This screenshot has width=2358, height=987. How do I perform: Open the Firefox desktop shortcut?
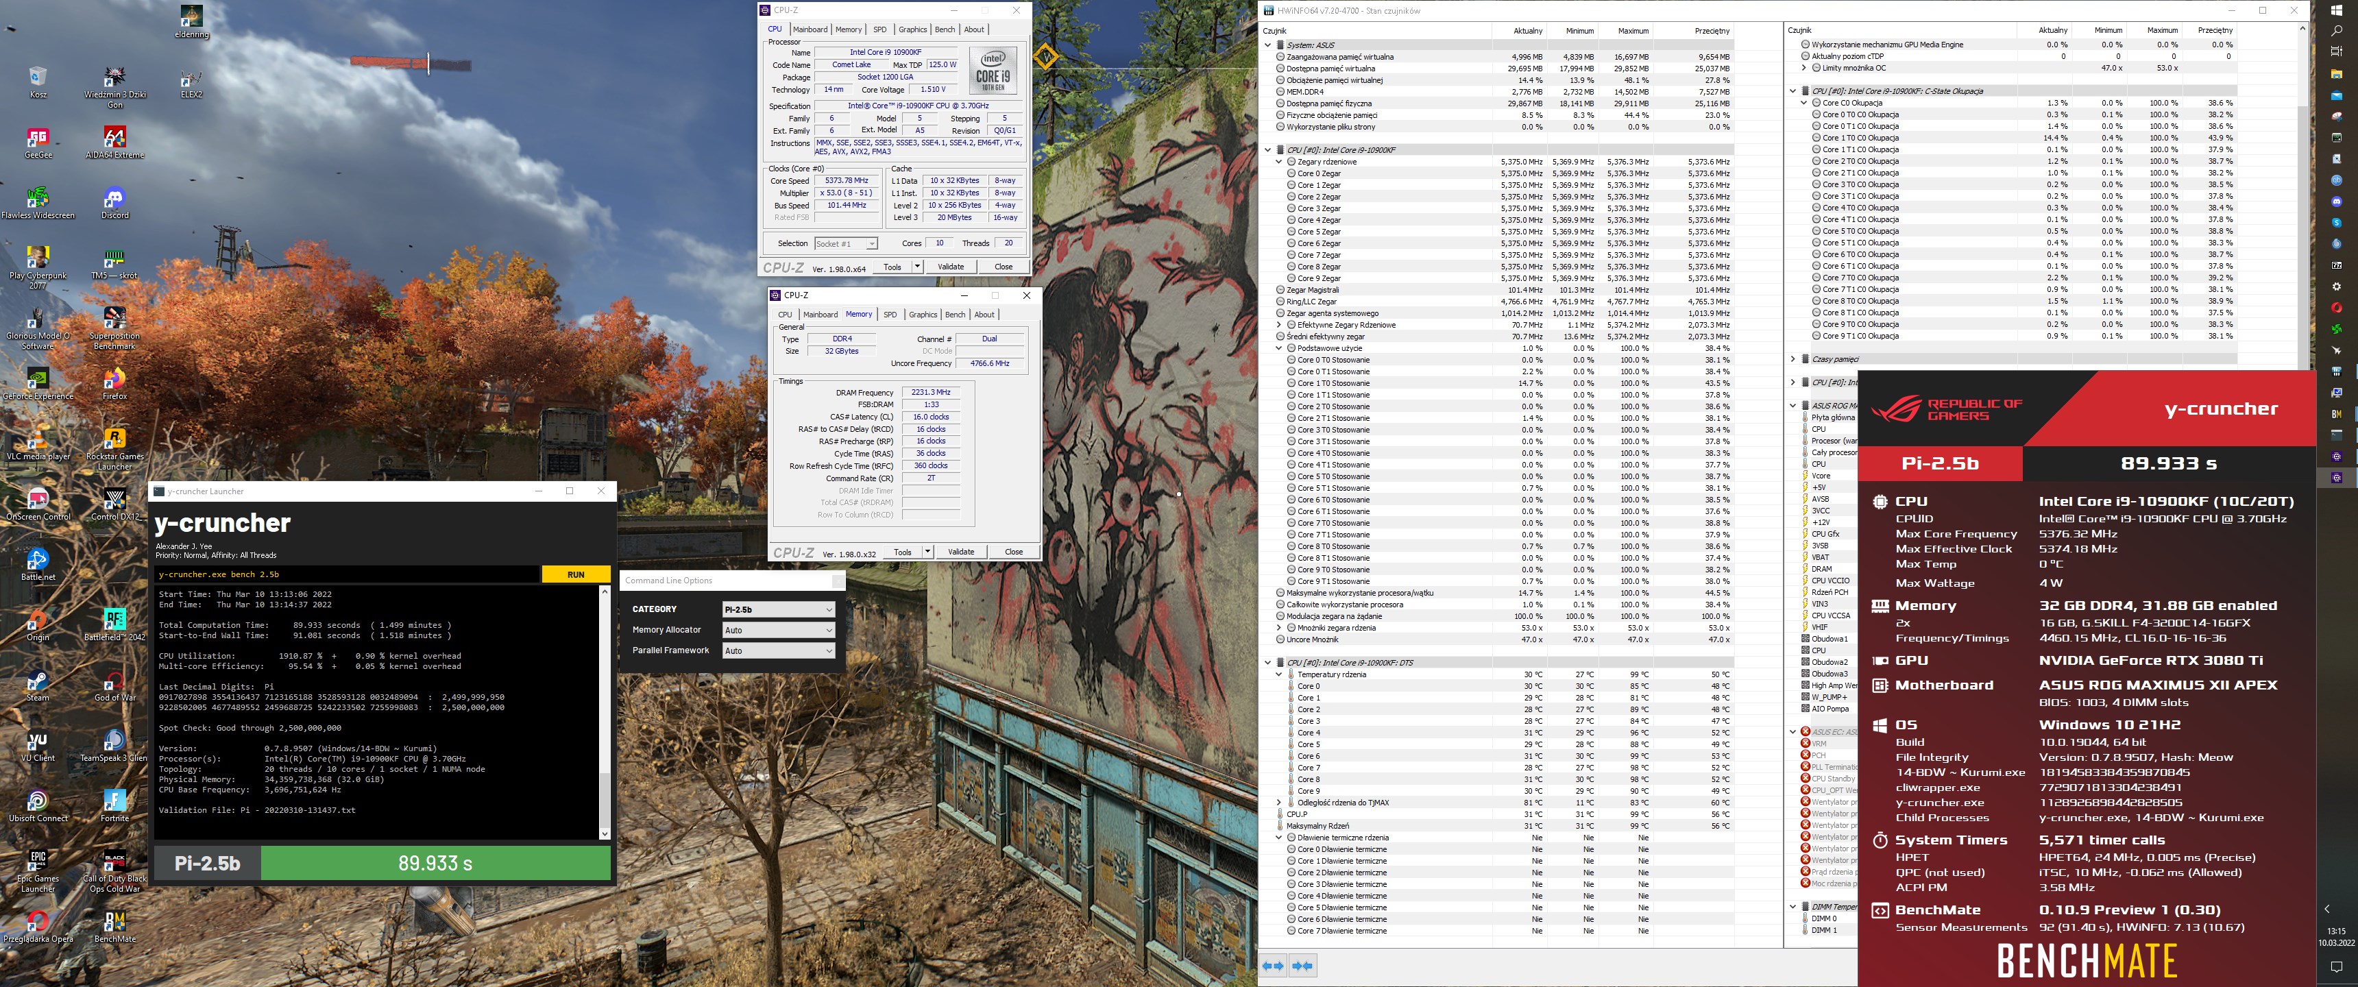114,384
